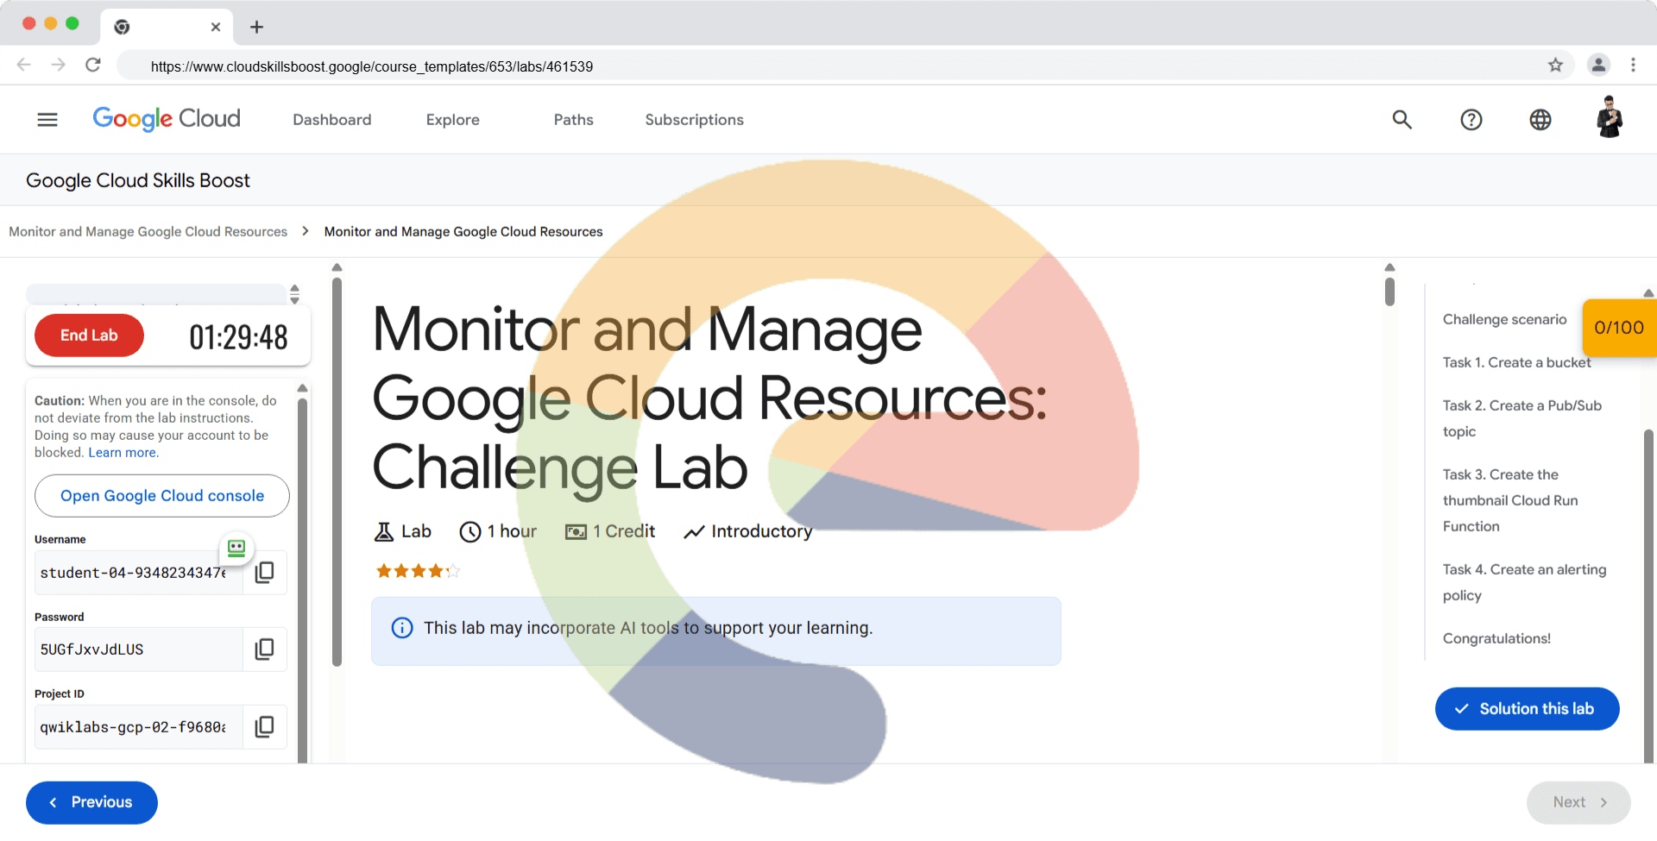The image size is (1657, 841).
Task: Select Subscriptions in top navigation
Action: 694,120
